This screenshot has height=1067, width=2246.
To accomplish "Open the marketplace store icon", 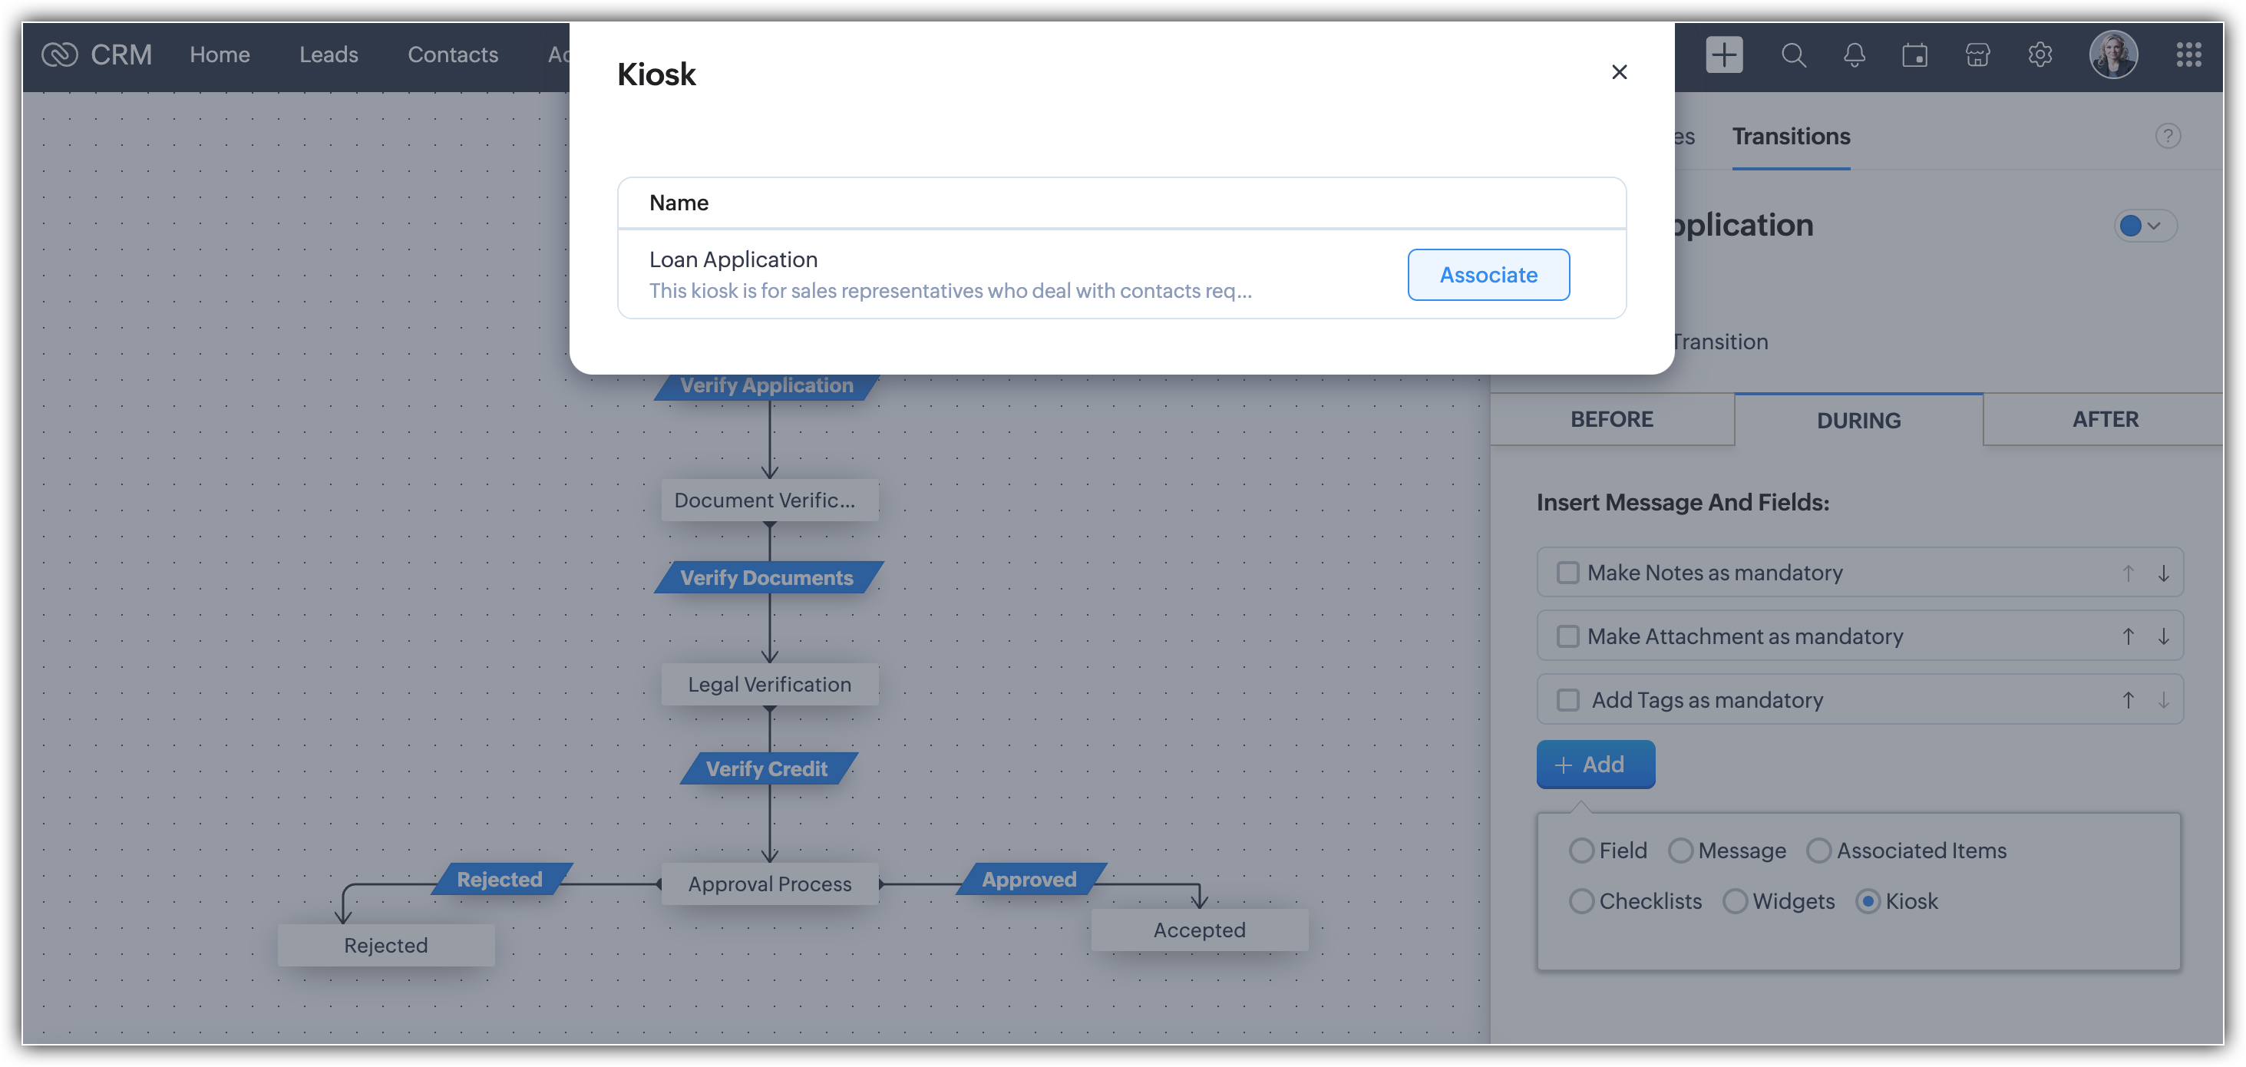I will tap(1977, 55).
